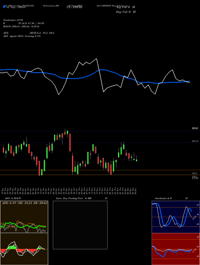This screenshot has height=265, width=200.
Task: Click the 275.5 support level label
Action: coord(195,173)
